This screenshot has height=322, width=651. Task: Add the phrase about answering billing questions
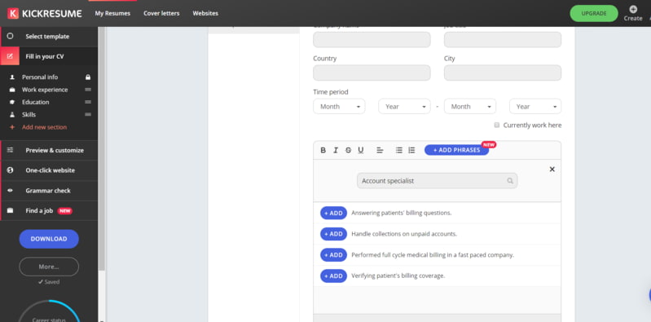333,213
